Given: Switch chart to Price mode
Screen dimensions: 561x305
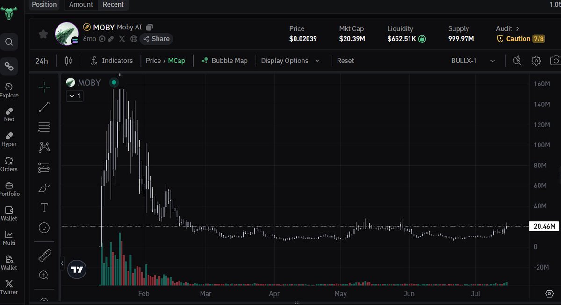Looking at the screenshot, I should (153, 61).
